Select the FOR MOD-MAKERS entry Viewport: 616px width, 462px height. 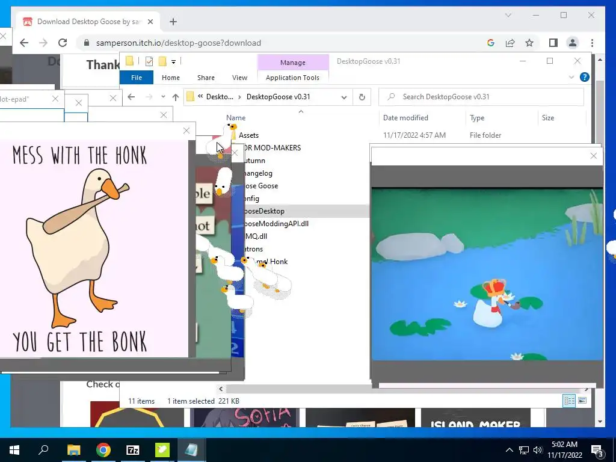click(x=271, y=148)
